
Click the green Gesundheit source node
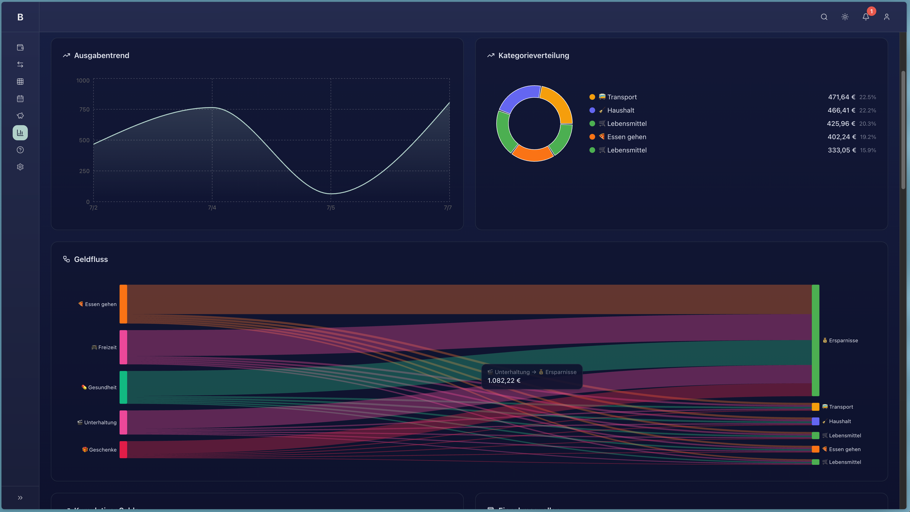pyautogui.click(x=123, y=387)
